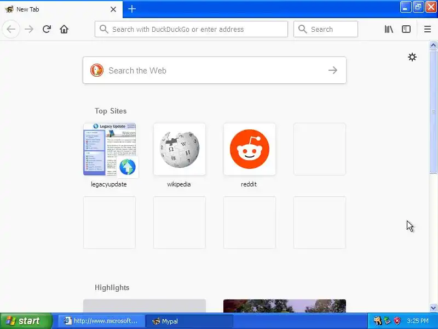This screenshot has height=329, width=438.
Task: Click the Legacy Update globe badge icon
Action: [x=128, y=167]
